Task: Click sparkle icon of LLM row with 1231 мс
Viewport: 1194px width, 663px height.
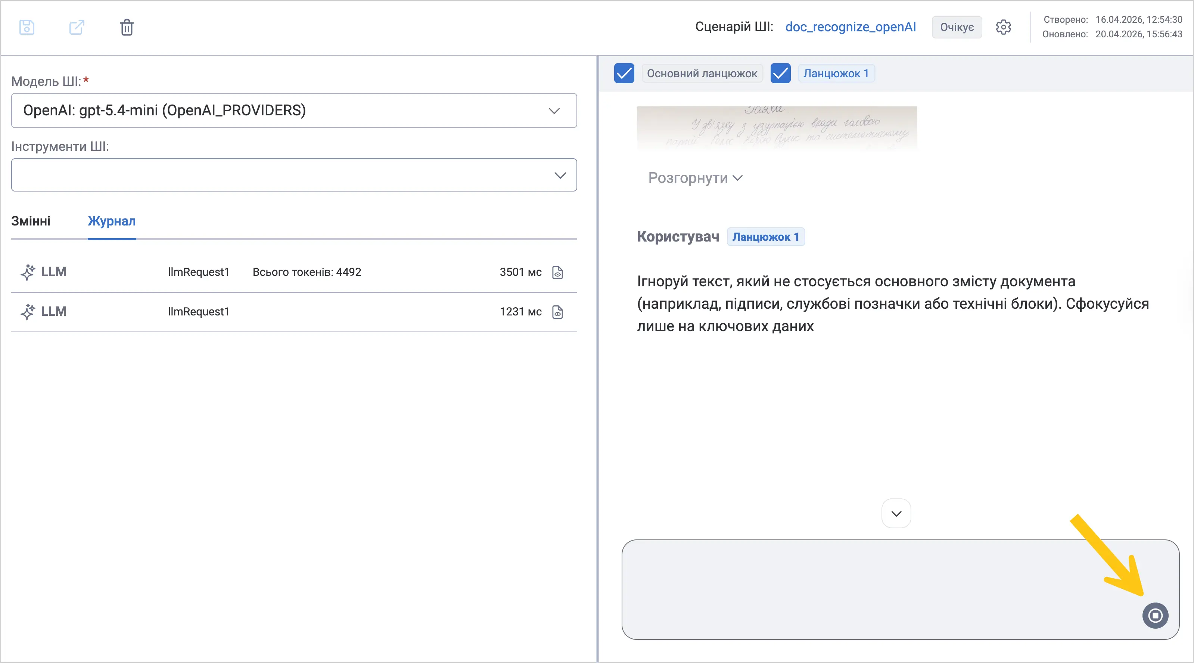Action: (27, 312)
